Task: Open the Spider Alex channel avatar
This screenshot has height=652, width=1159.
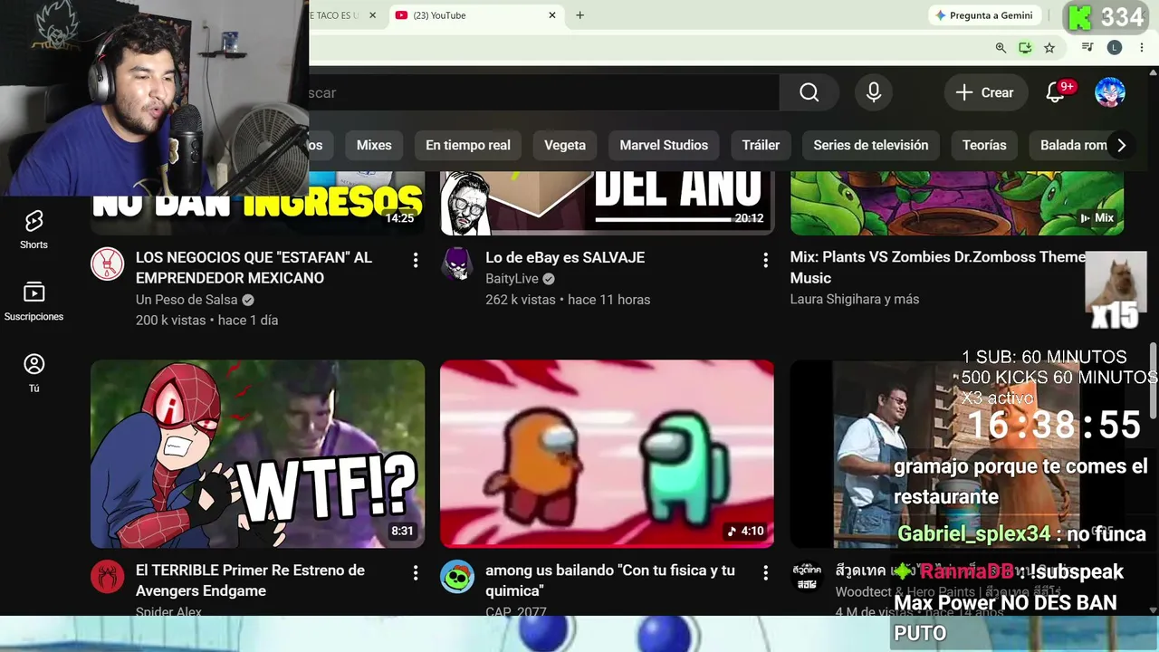Action: (108, 577)
